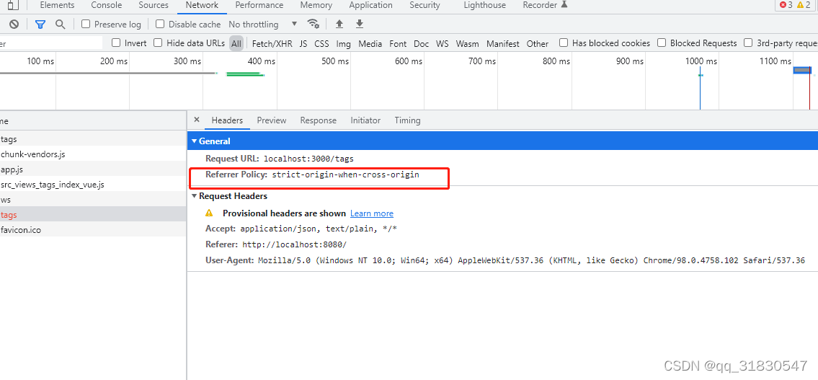The width and height of the screenshot is (818, 380).
Task: Select the src_views_tags_index_vue.js request
Action: (x=93, y=185)
